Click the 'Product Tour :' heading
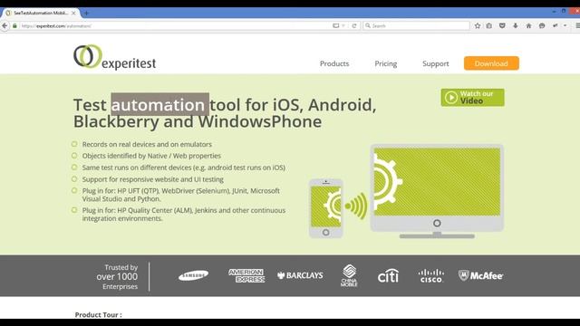This screenshot has height=326, width=580. (99, 315)
